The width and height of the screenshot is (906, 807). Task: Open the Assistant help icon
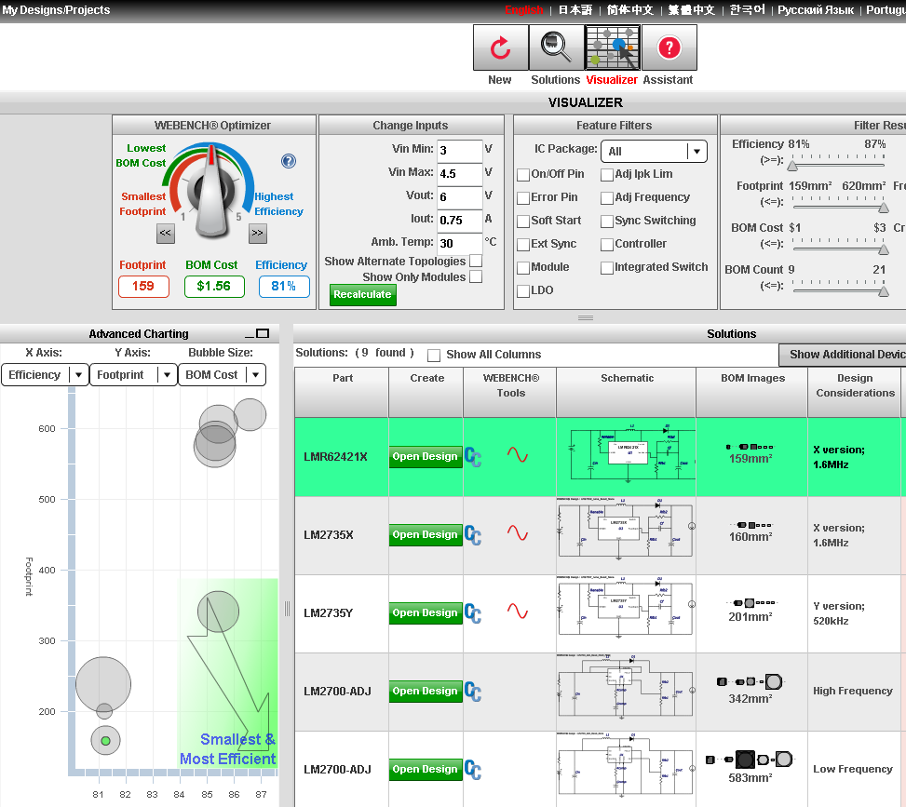(x=669, y=47)
